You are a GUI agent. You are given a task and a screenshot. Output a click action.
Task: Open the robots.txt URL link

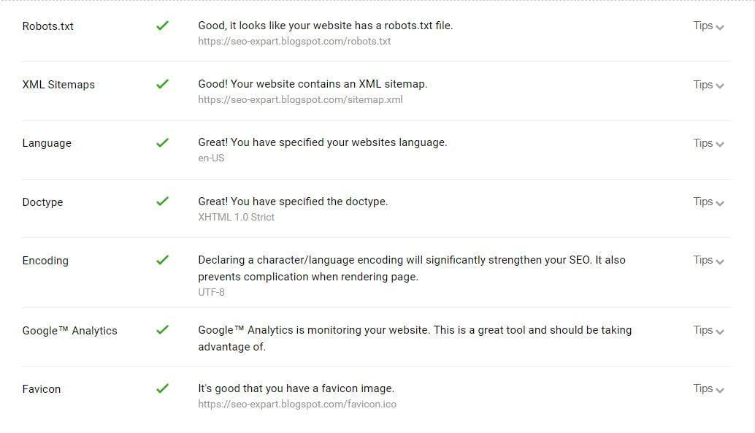[294, 42]
